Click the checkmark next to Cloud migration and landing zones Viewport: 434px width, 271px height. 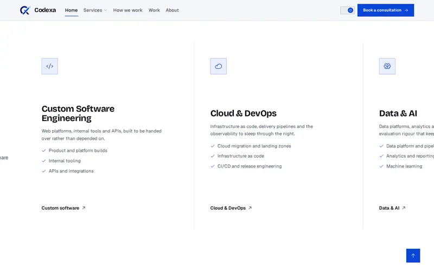pos(213,146)
